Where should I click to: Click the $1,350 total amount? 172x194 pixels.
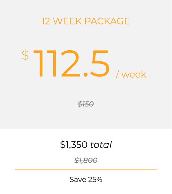86,144
